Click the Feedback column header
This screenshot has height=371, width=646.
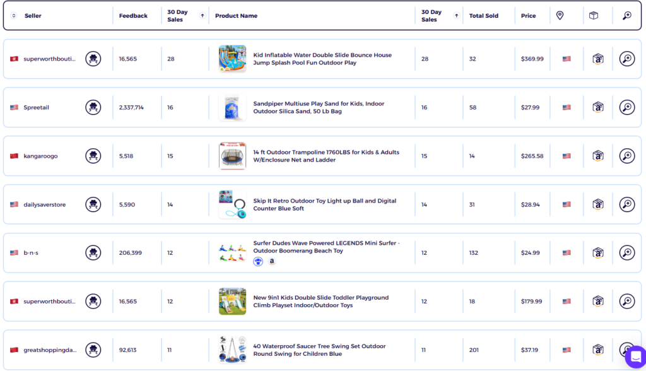tap(133, 16)
